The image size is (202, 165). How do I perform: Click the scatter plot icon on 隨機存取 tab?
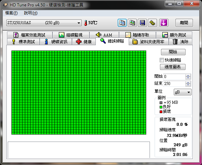[128, 35]
